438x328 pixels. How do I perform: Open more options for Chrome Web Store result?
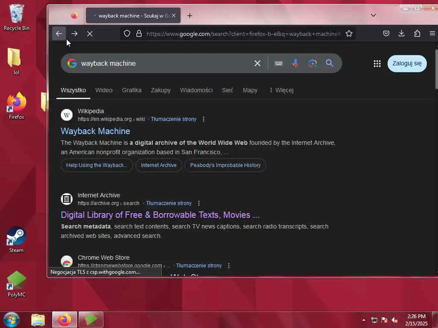228,266
